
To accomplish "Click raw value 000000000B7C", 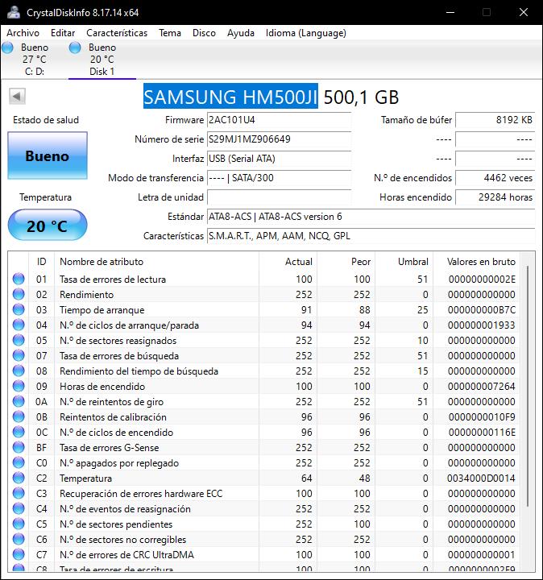I will (x=481, y=310).
